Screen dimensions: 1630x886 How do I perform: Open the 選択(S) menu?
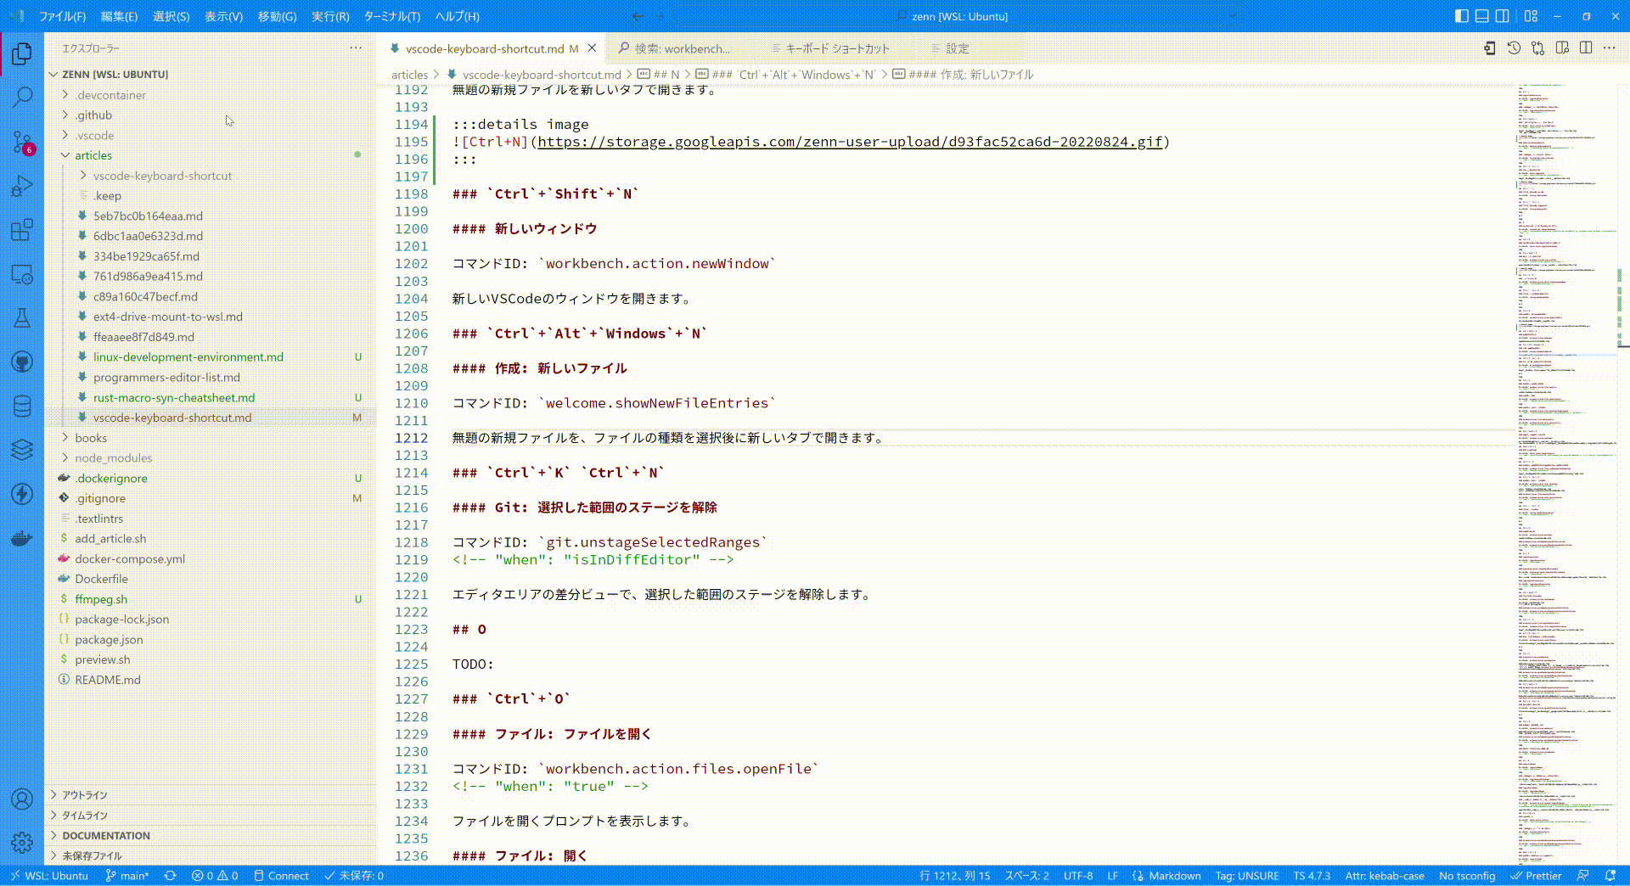click(x=171, y=16)
